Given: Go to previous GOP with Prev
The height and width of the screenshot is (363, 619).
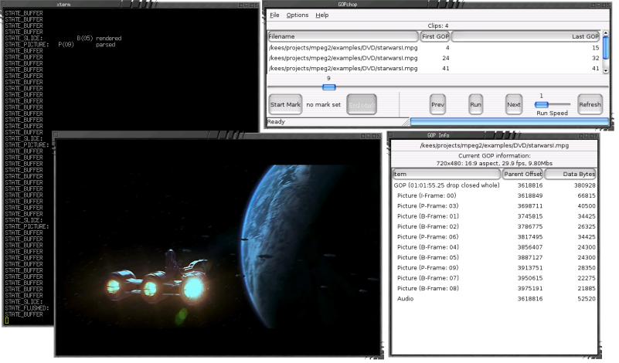Looking at the screenshot, I should click(x=437, y=104).
